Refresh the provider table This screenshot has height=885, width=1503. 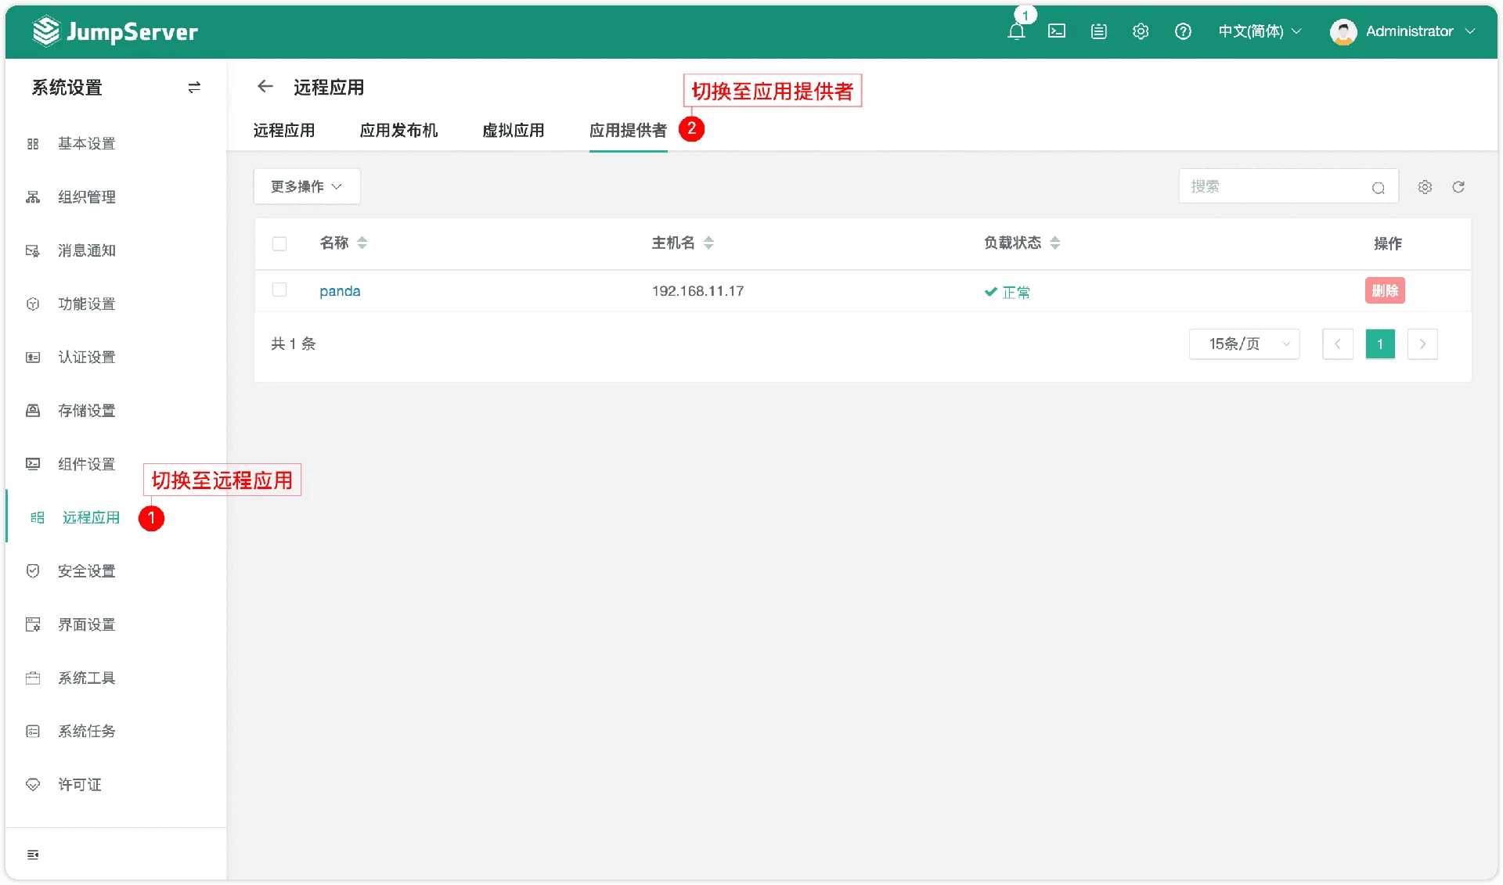(1458, 187)
